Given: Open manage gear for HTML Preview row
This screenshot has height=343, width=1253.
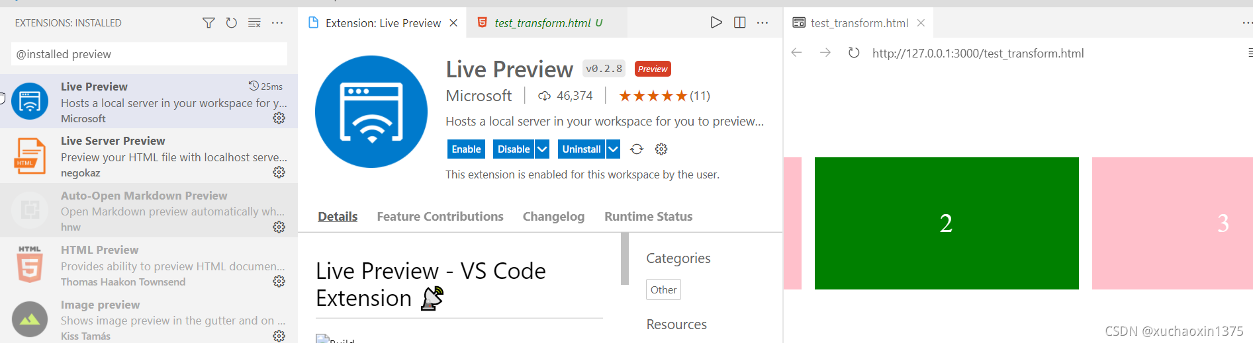Looking at the screenshot, I should click(x=279, y=281).
